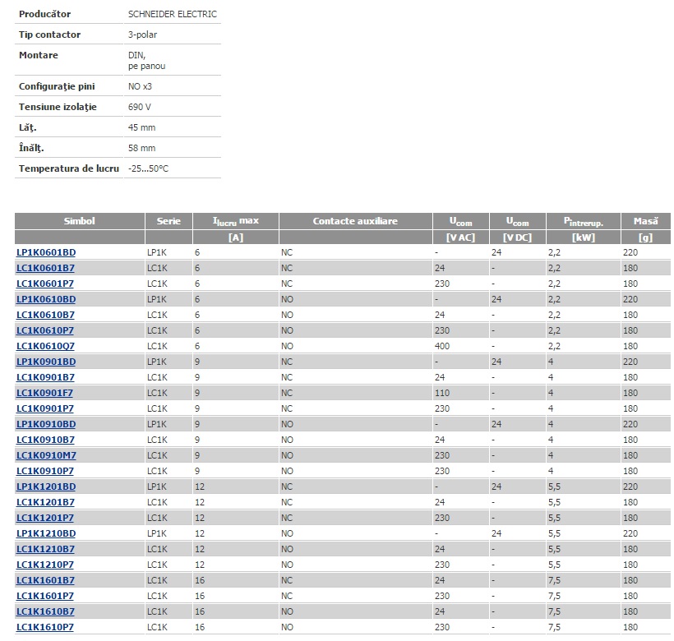Click the [kW] unit header
The width and height of the screenshot is (674, 641).
point(584,237)
